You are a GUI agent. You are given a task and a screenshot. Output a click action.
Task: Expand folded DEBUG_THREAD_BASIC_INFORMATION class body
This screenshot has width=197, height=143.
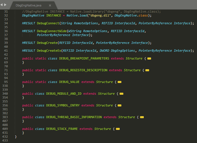[142, 117]
